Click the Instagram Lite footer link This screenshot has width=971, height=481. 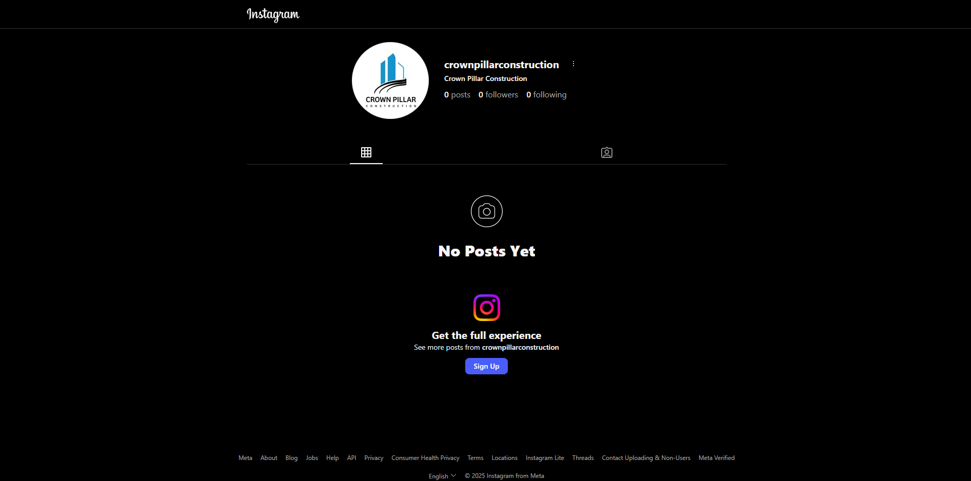click(x=545, y=458)
